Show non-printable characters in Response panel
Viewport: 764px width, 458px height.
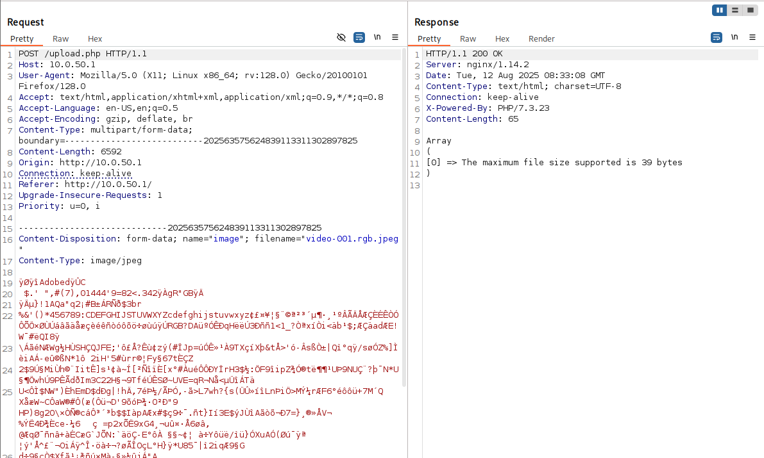click(734, 38)
